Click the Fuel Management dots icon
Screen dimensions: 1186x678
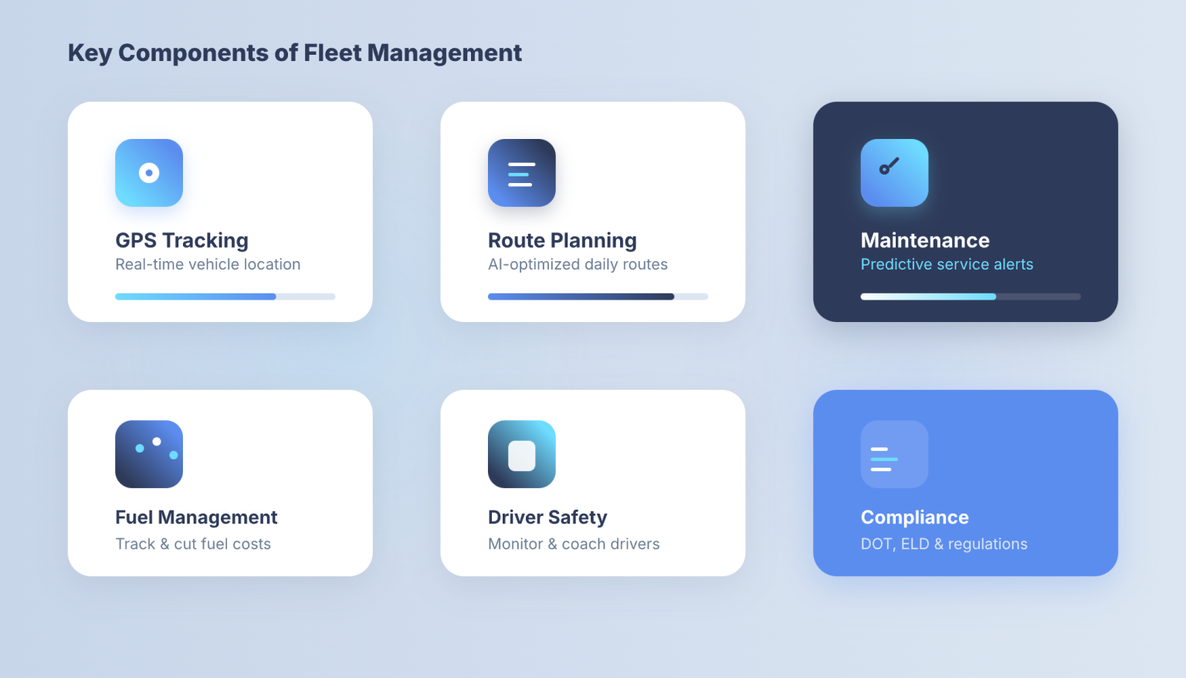[149, 454]
